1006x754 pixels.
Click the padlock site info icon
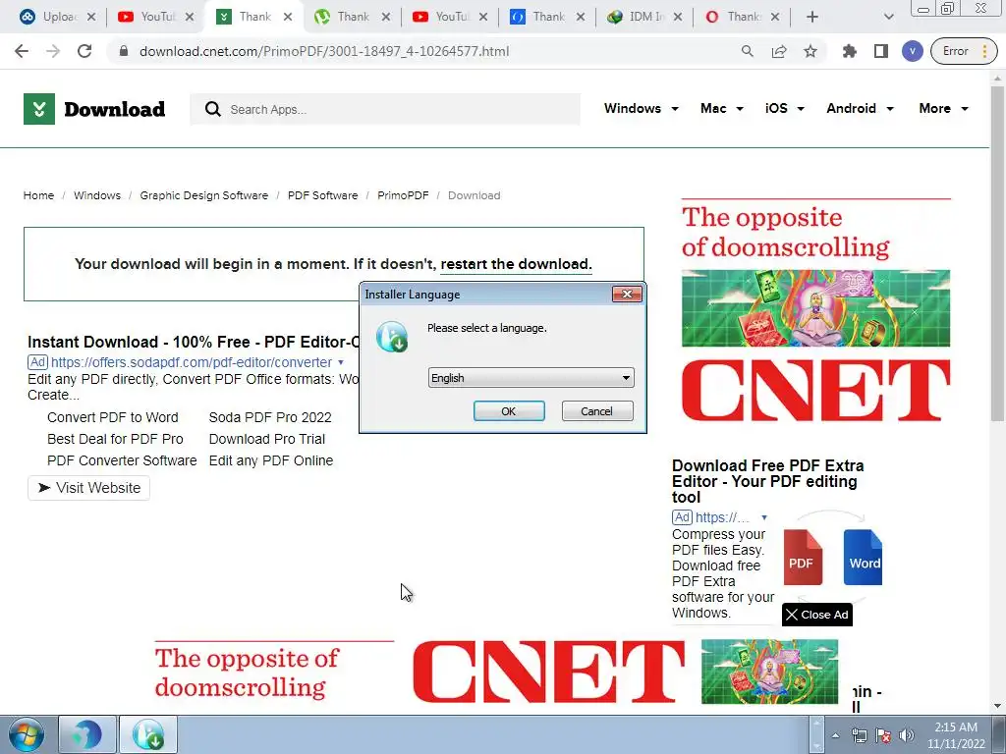click(124, 51)
